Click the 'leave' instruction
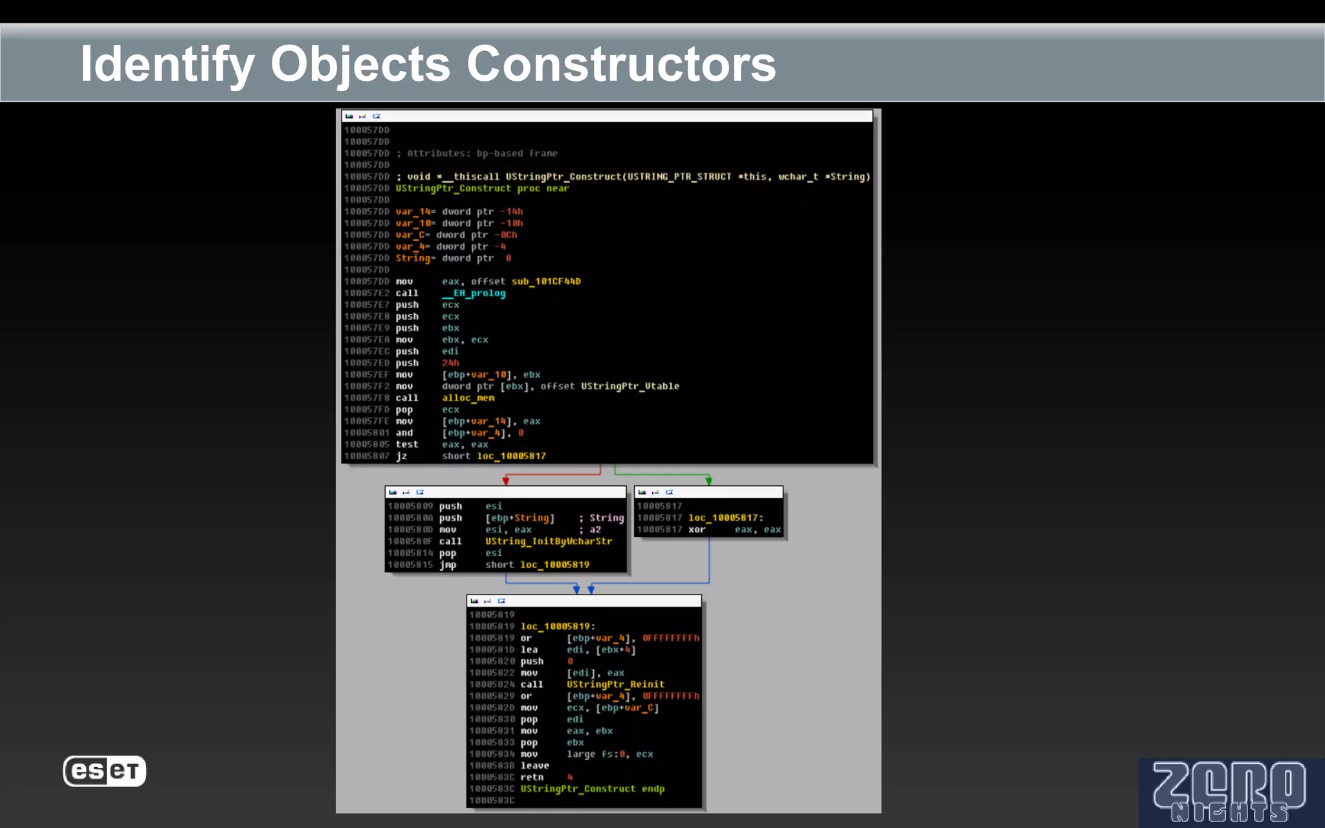The height and width of the screenshot is (828, 1325). [x=535, y=766]
